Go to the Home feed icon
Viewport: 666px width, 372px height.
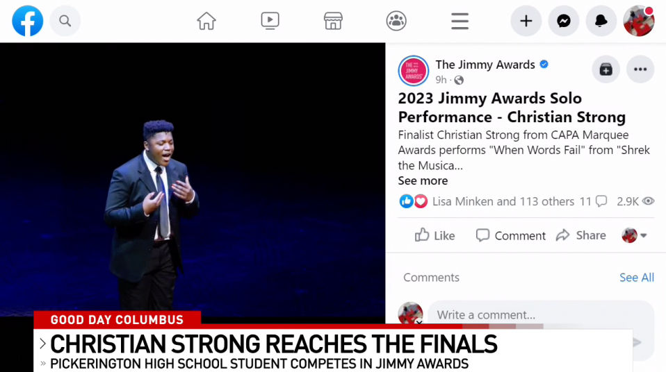click(206, 21)
